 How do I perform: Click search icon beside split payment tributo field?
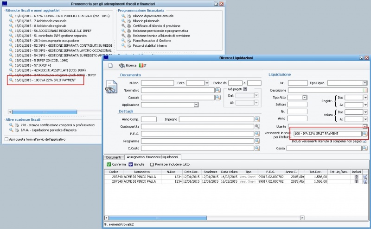click(x=365, y=134)
